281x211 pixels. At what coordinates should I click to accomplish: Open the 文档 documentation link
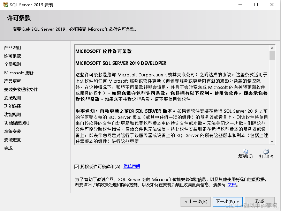232,184
